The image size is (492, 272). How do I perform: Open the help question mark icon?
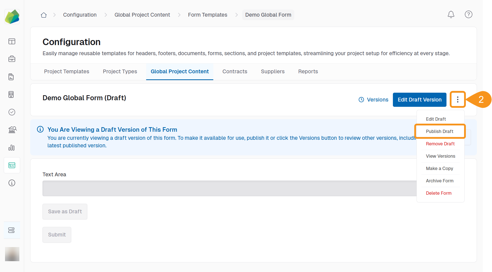[x=468, y=15]
